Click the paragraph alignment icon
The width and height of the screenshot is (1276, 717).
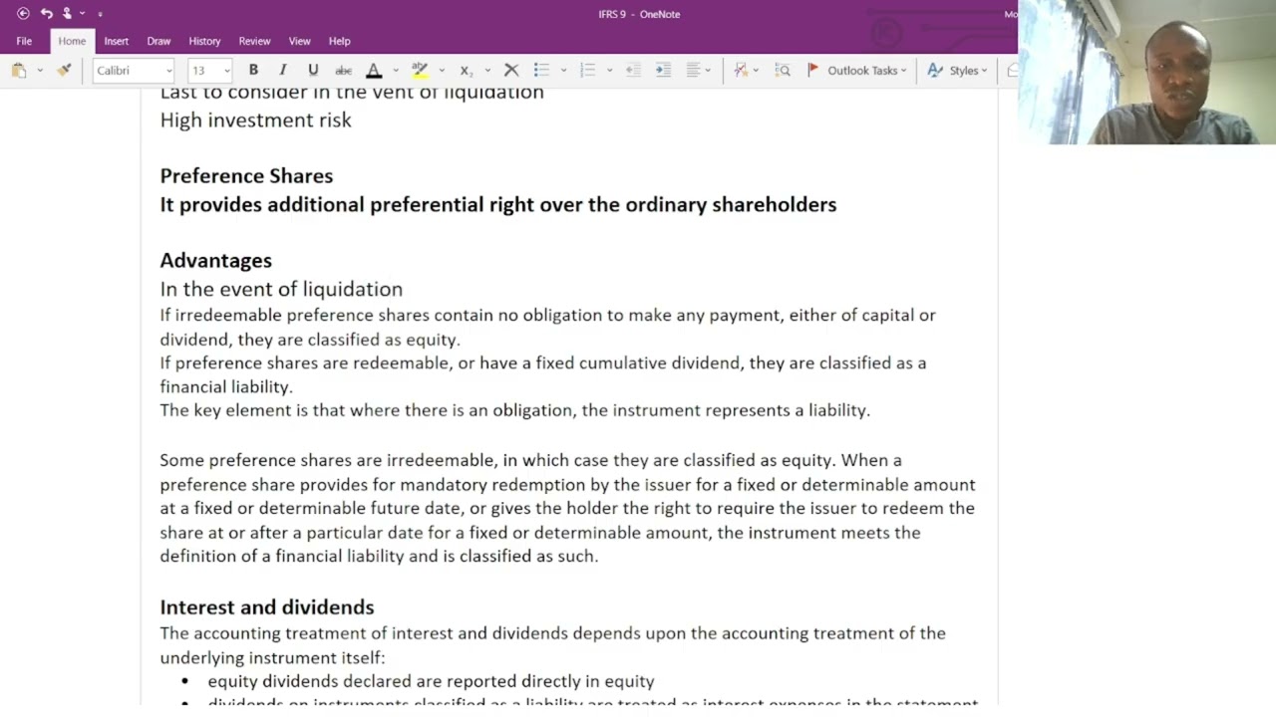pyautogui.click(x=693, y=70)
